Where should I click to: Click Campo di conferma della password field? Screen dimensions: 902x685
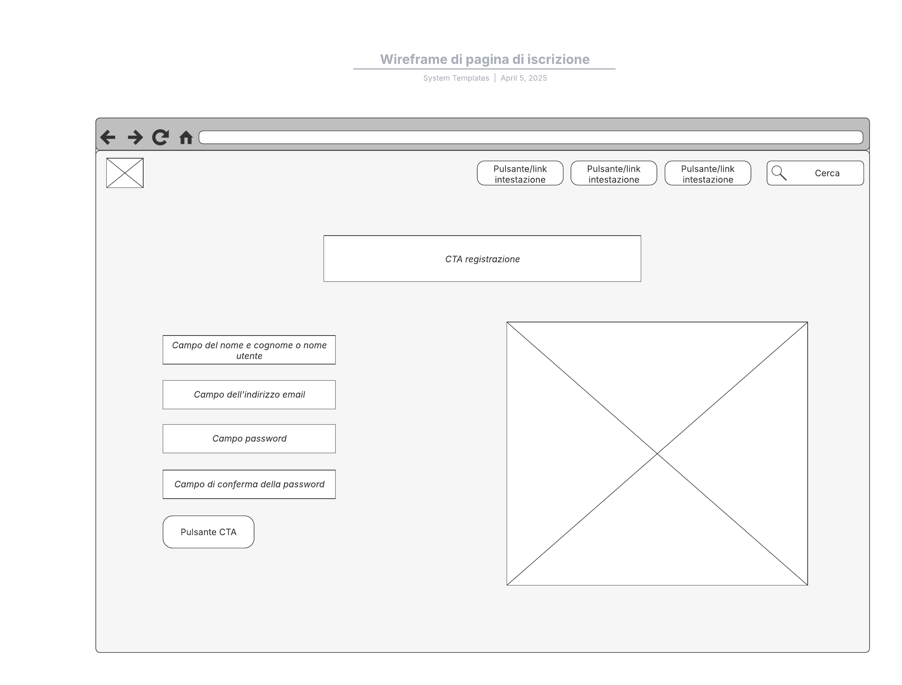coord(249,484)
